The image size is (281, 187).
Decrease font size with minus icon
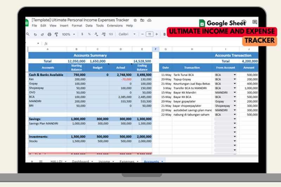pos(143,34)
